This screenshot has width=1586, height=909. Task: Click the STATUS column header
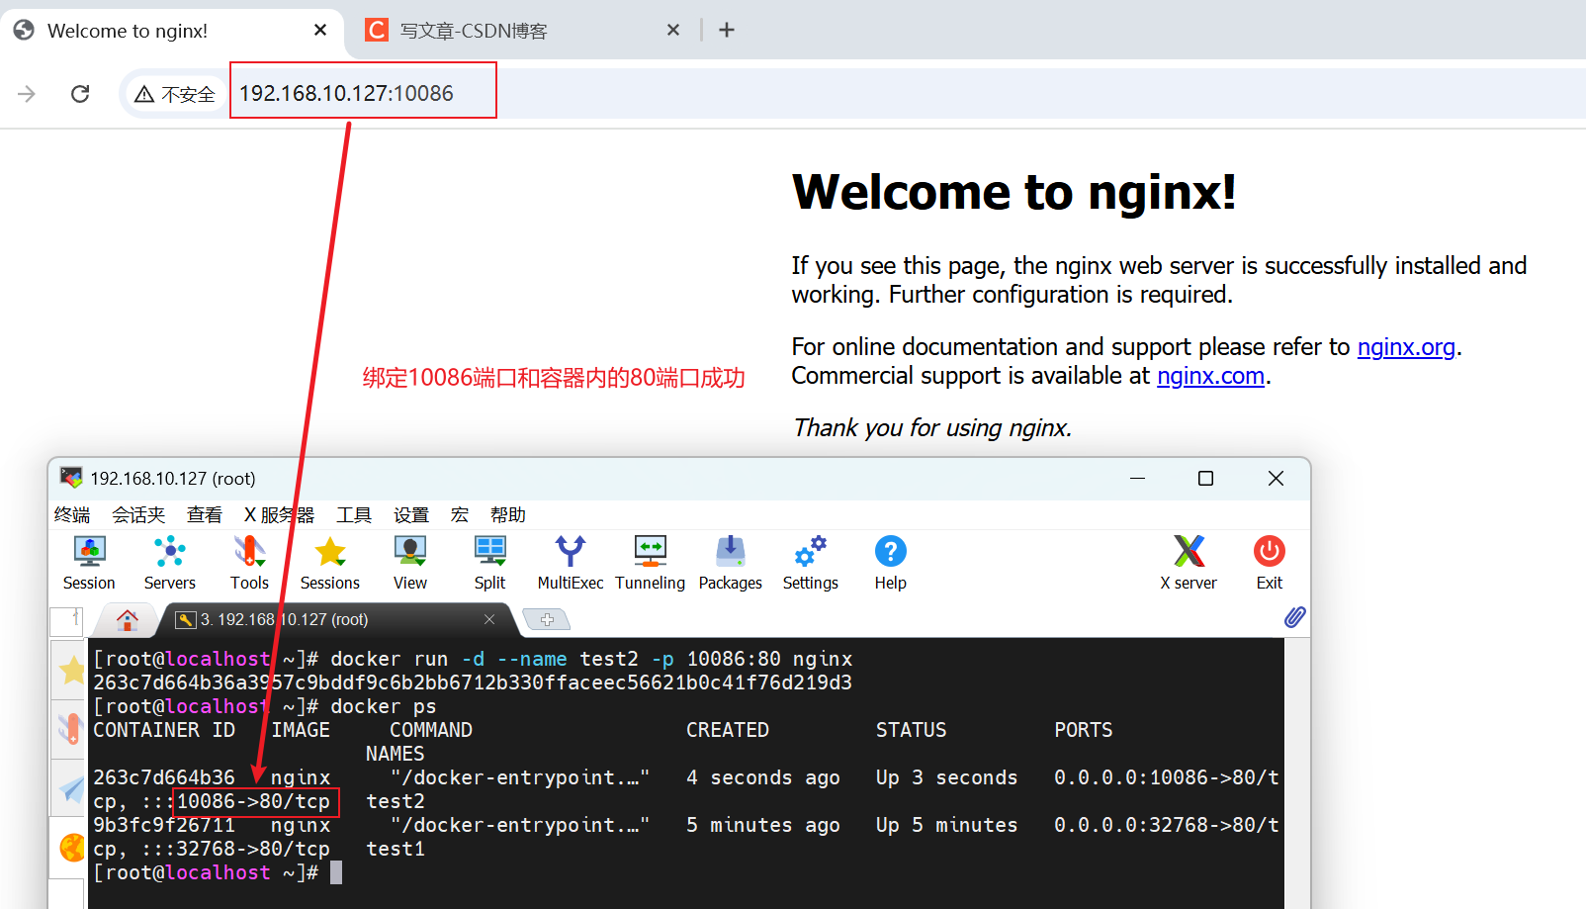(x=912, y=730)
